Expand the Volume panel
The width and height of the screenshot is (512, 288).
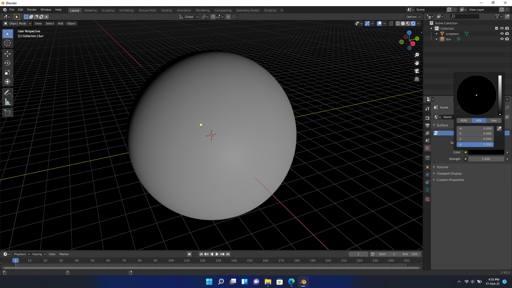(x=442, y=167)
